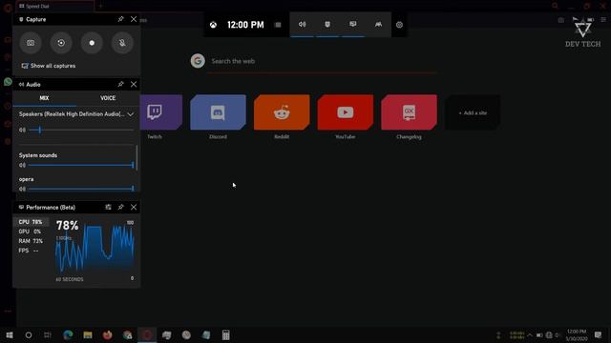Open the Game Bar widget menu

[x=278, y=25]
